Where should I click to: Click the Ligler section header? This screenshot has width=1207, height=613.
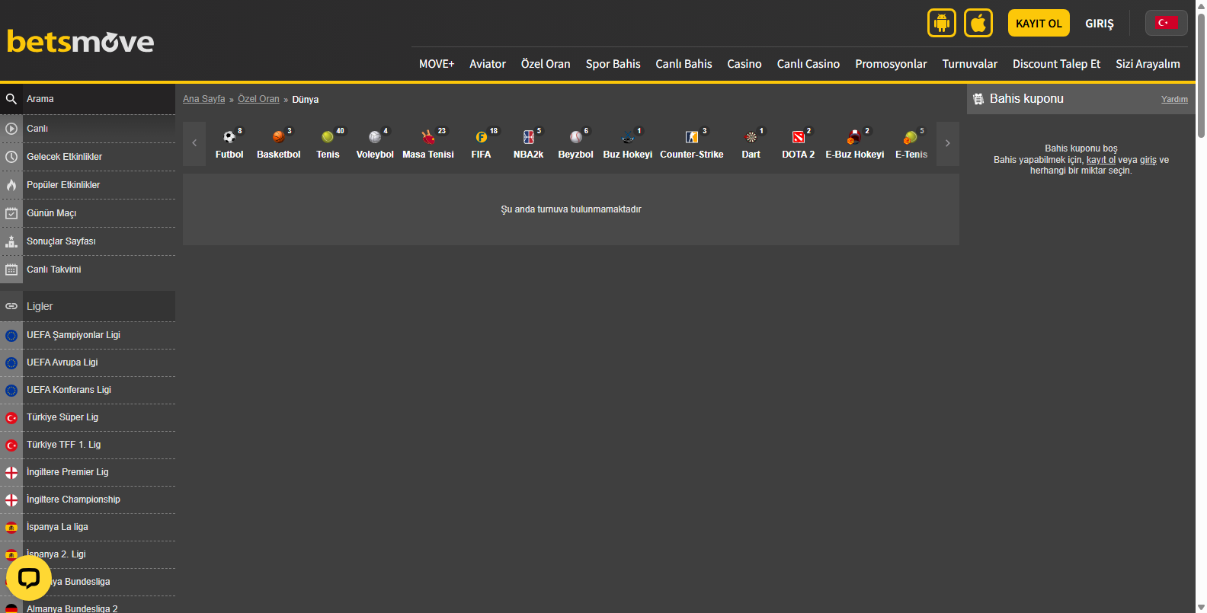pos(88,306)
